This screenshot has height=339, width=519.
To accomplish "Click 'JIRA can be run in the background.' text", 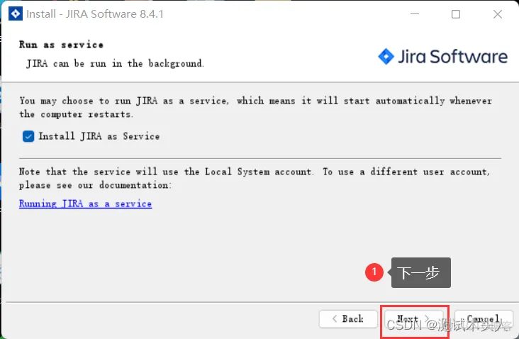I will click(x=115, y=63).
